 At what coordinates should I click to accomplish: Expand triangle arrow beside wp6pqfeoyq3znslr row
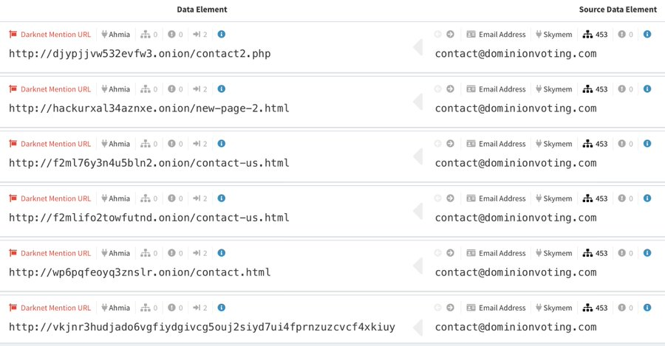tap(418, 266)
